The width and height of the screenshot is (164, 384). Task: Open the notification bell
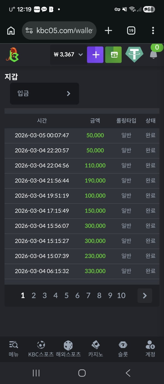pyautogui.click(x=154, y=54)
